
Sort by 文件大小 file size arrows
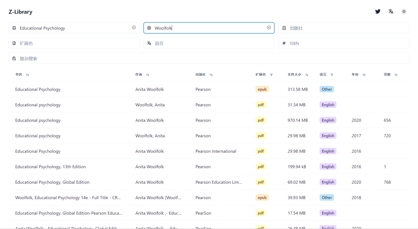pos(307,75)
